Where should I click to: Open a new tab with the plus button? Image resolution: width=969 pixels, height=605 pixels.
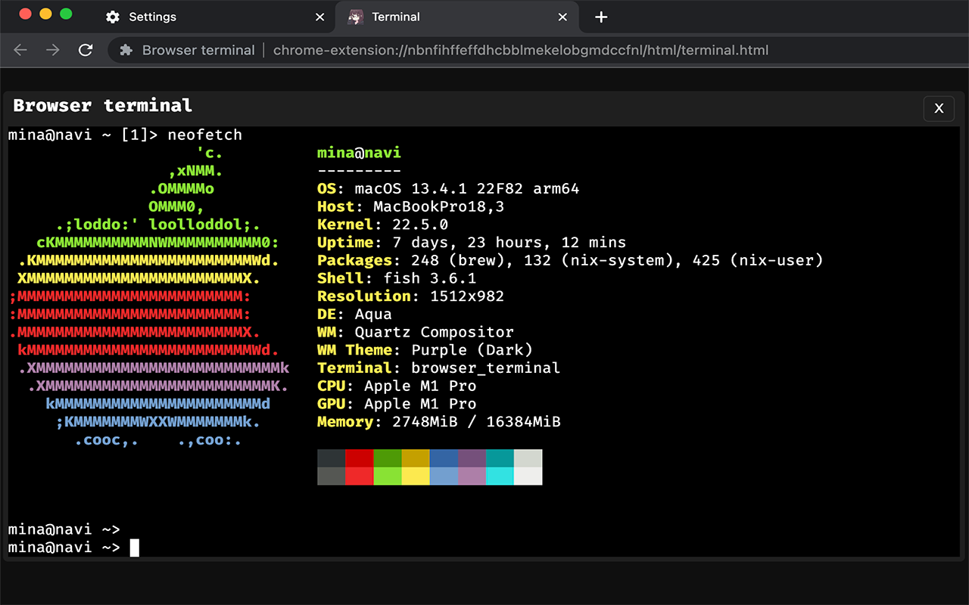click(x=600, y=17)
